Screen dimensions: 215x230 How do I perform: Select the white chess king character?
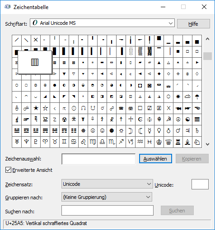coord(159,142)
